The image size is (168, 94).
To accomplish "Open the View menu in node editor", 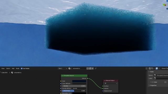I will [3, 68].
